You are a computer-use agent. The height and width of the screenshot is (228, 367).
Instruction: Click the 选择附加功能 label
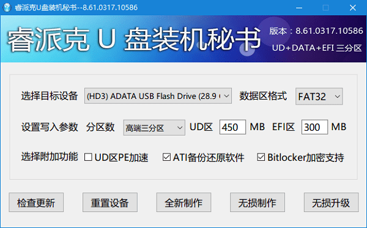pos(50,156)
